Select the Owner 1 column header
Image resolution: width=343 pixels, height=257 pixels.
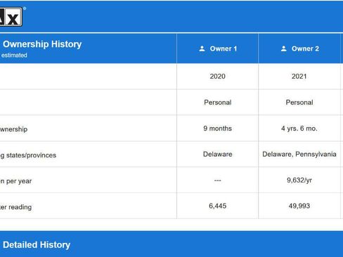218,48
